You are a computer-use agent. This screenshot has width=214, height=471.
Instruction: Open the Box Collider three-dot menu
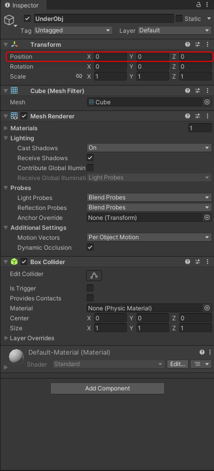click(208, 262)
